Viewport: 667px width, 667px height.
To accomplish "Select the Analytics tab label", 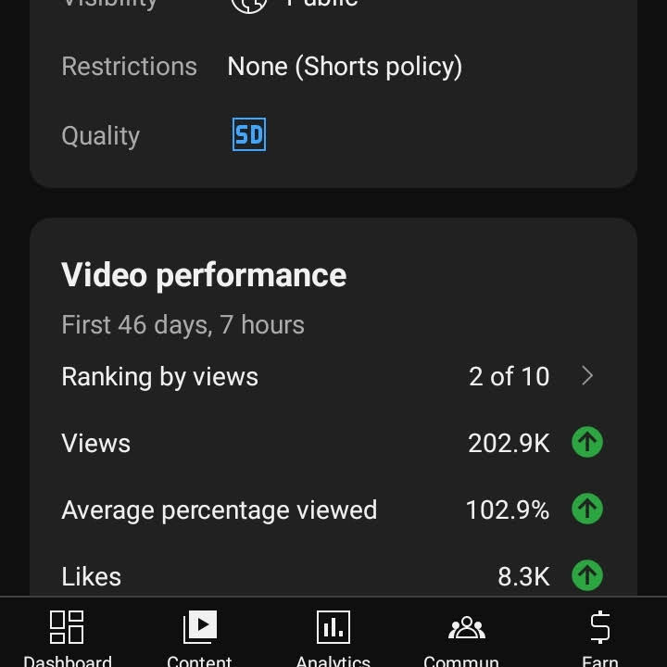I will click(x=333, y=661).
